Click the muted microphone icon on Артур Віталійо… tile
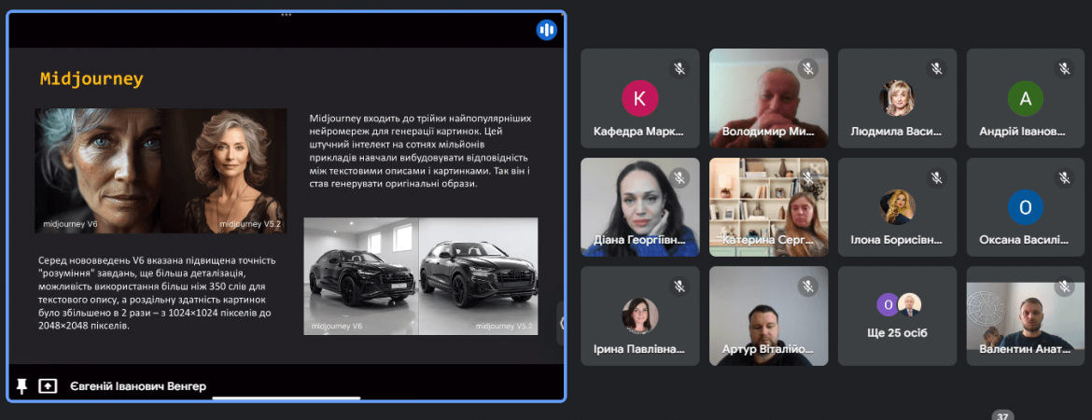1092x420 pixels. coord(808,287)
